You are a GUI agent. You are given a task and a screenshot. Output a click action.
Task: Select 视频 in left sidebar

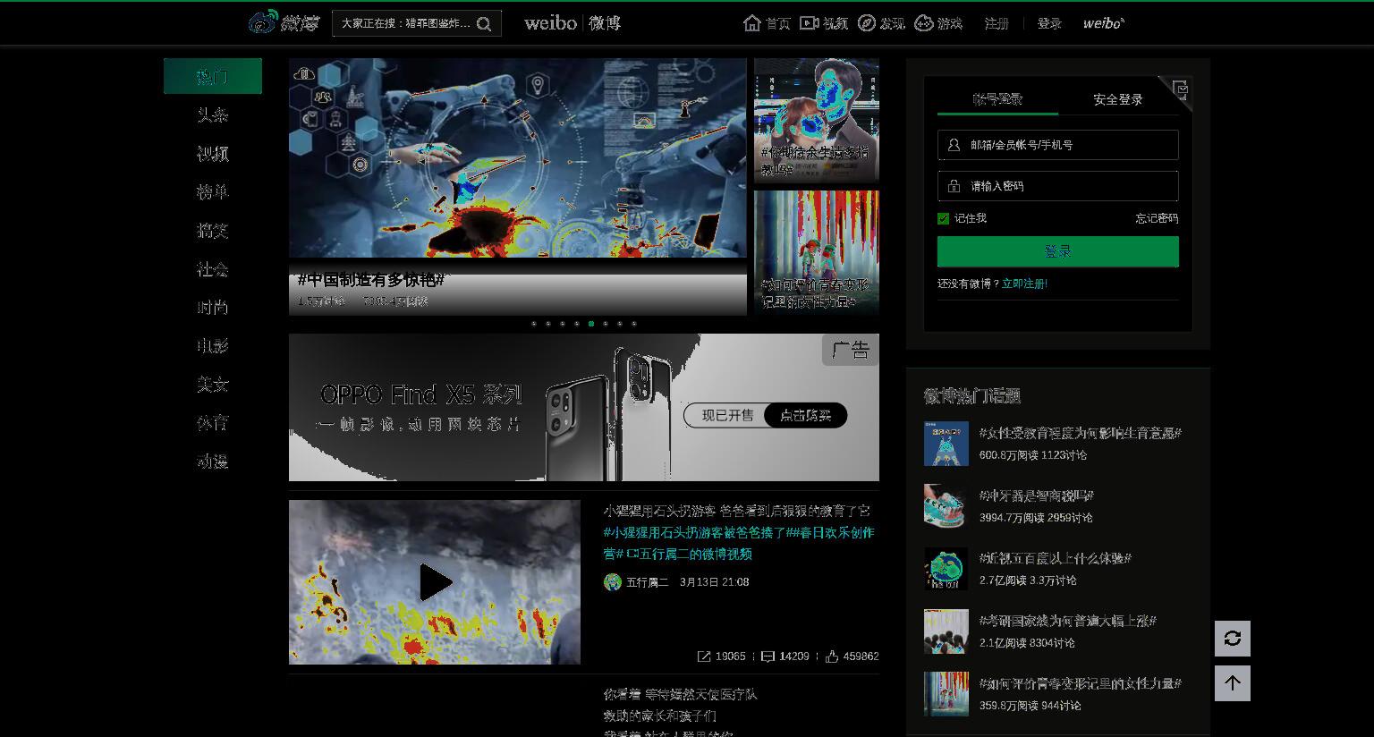point(213,153)
